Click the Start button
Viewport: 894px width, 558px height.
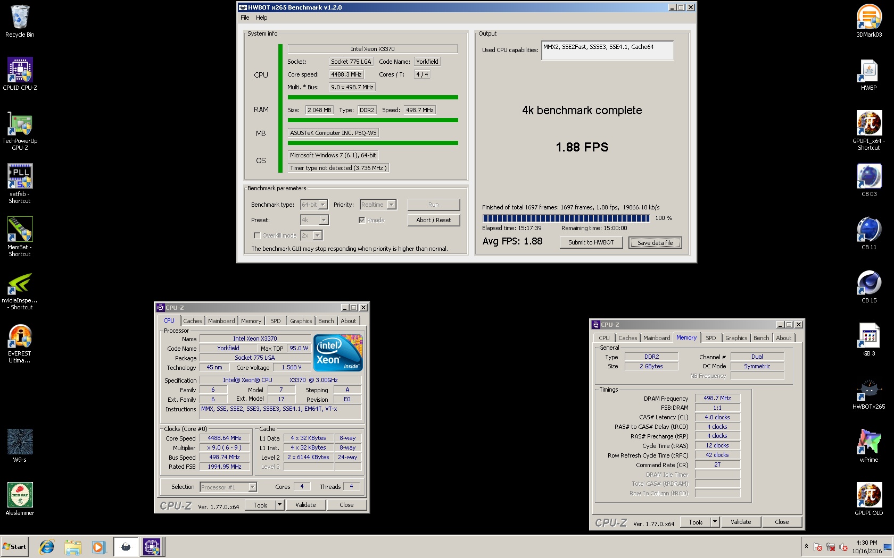[x=15, y=546]
